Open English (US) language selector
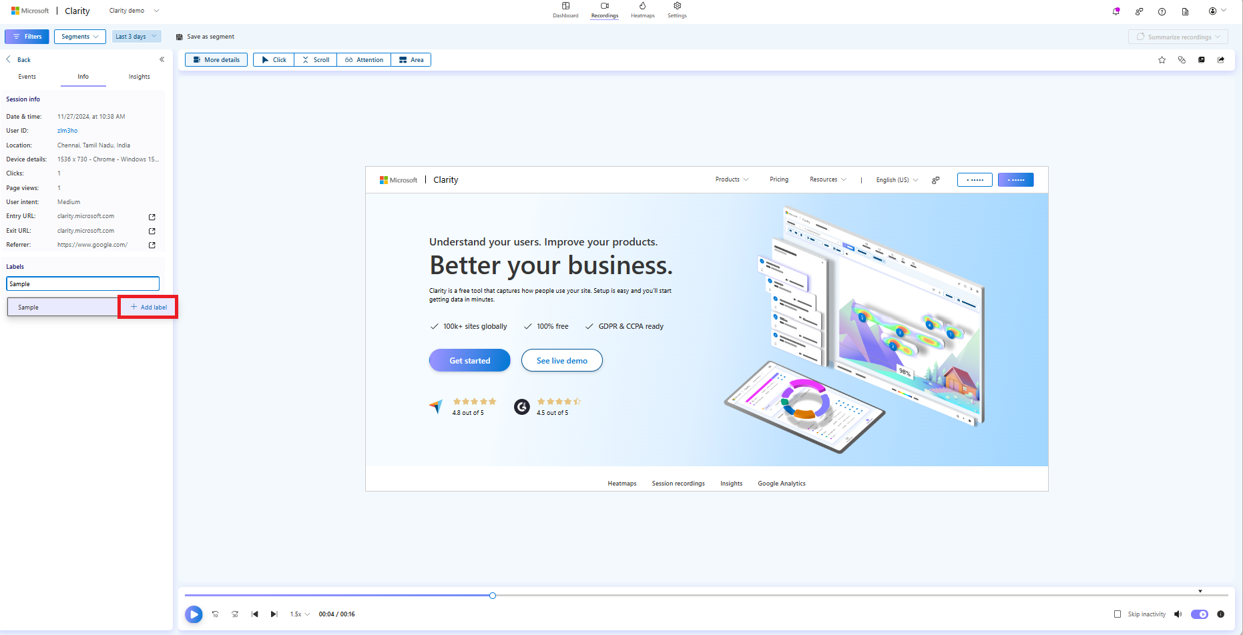 click(x=897, y=180)
